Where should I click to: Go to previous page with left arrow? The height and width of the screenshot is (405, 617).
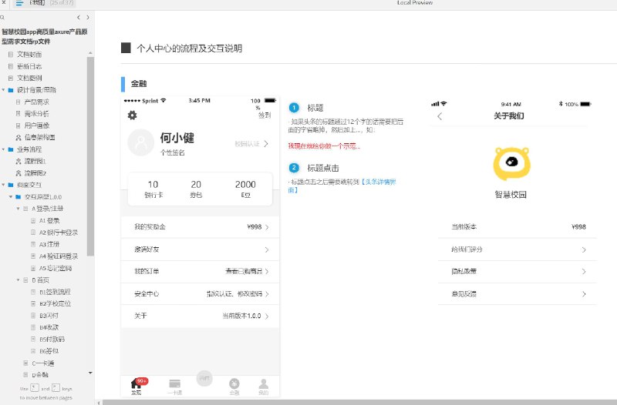(x=79, y=17)
